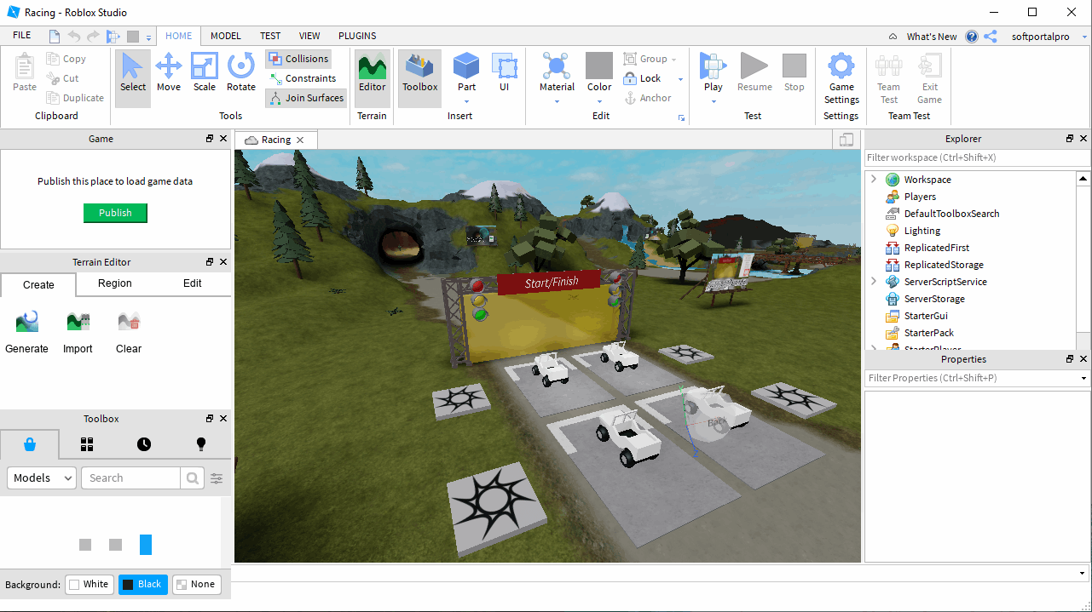Toggle Anchor for selection
The width and height of the screenshot is (1092, 612).
click(x=648, y=98)
